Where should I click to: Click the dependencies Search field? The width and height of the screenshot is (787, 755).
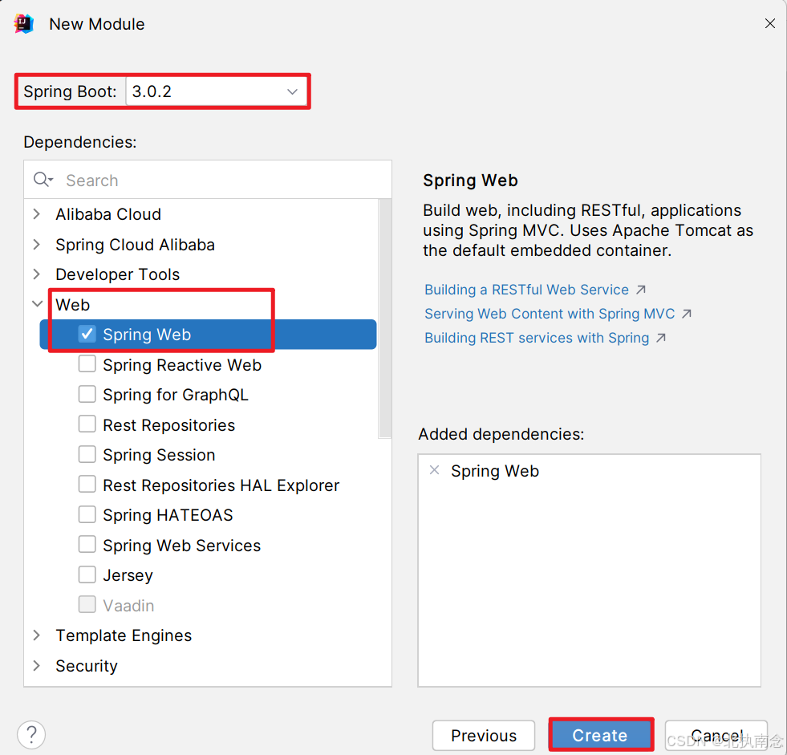pos(208,180)
